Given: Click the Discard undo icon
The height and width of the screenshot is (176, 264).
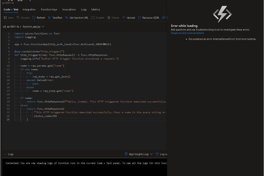Looking at the screenshot, I should tap(18, 18).
